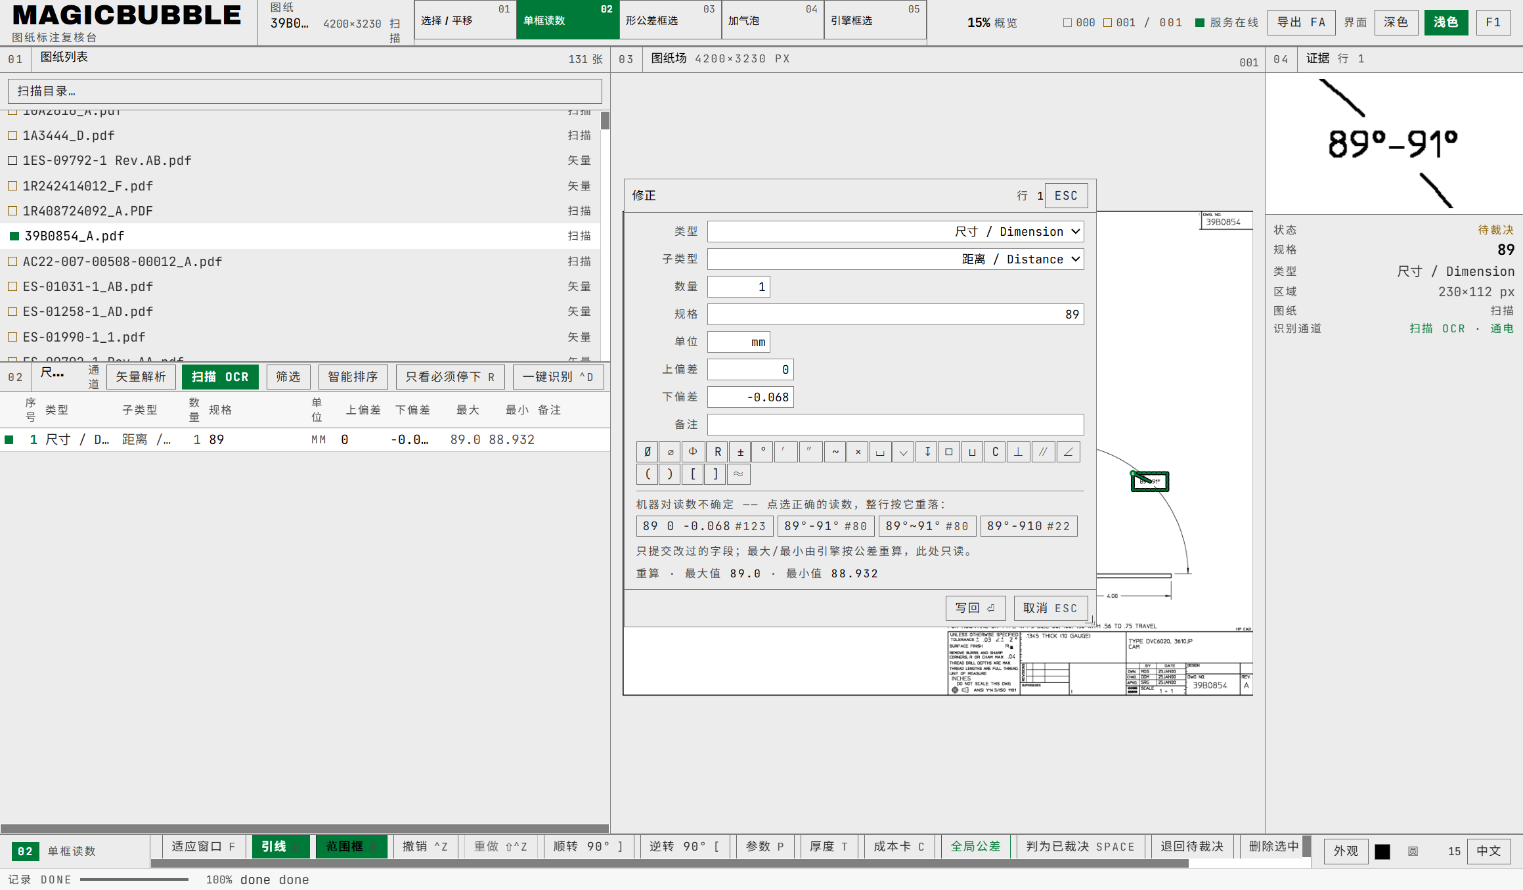Click 扫描目录 directory field
This screenshot has height=890, width=1523.
pyautogui.click(x=305, y=91)
